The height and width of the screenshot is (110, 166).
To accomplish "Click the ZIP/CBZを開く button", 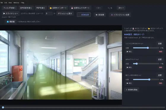I will 26,8.
